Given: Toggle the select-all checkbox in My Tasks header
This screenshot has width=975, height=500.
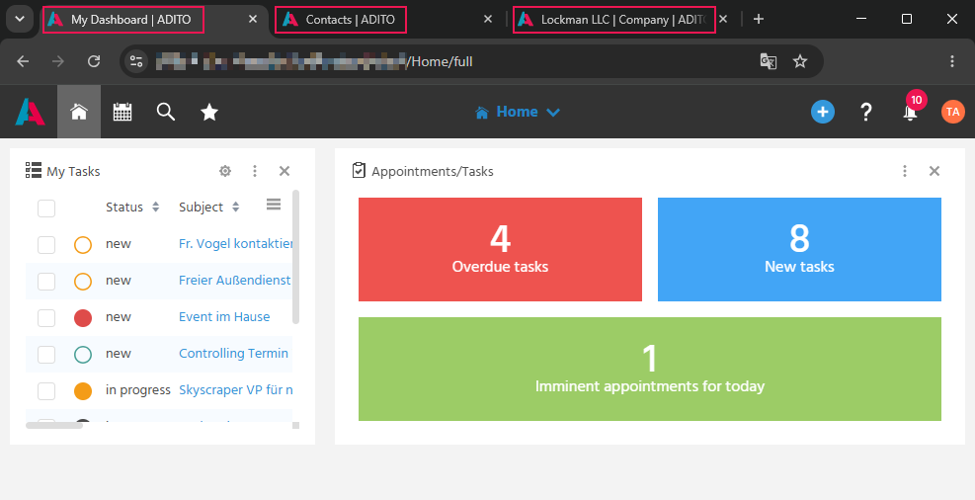Looking at the screenshot, I should point(46,208).
